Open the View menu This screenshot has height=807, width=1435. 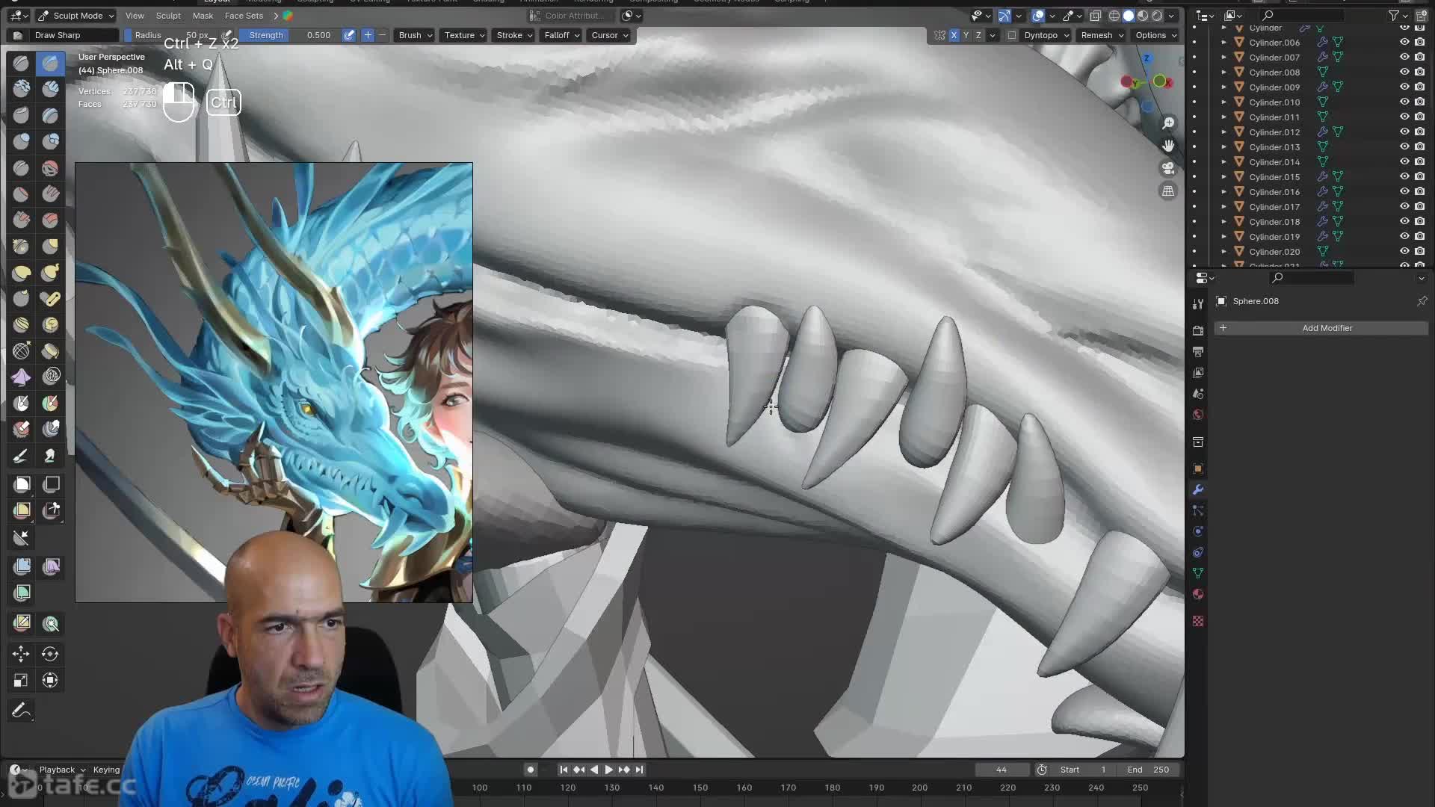coord(135,16)
